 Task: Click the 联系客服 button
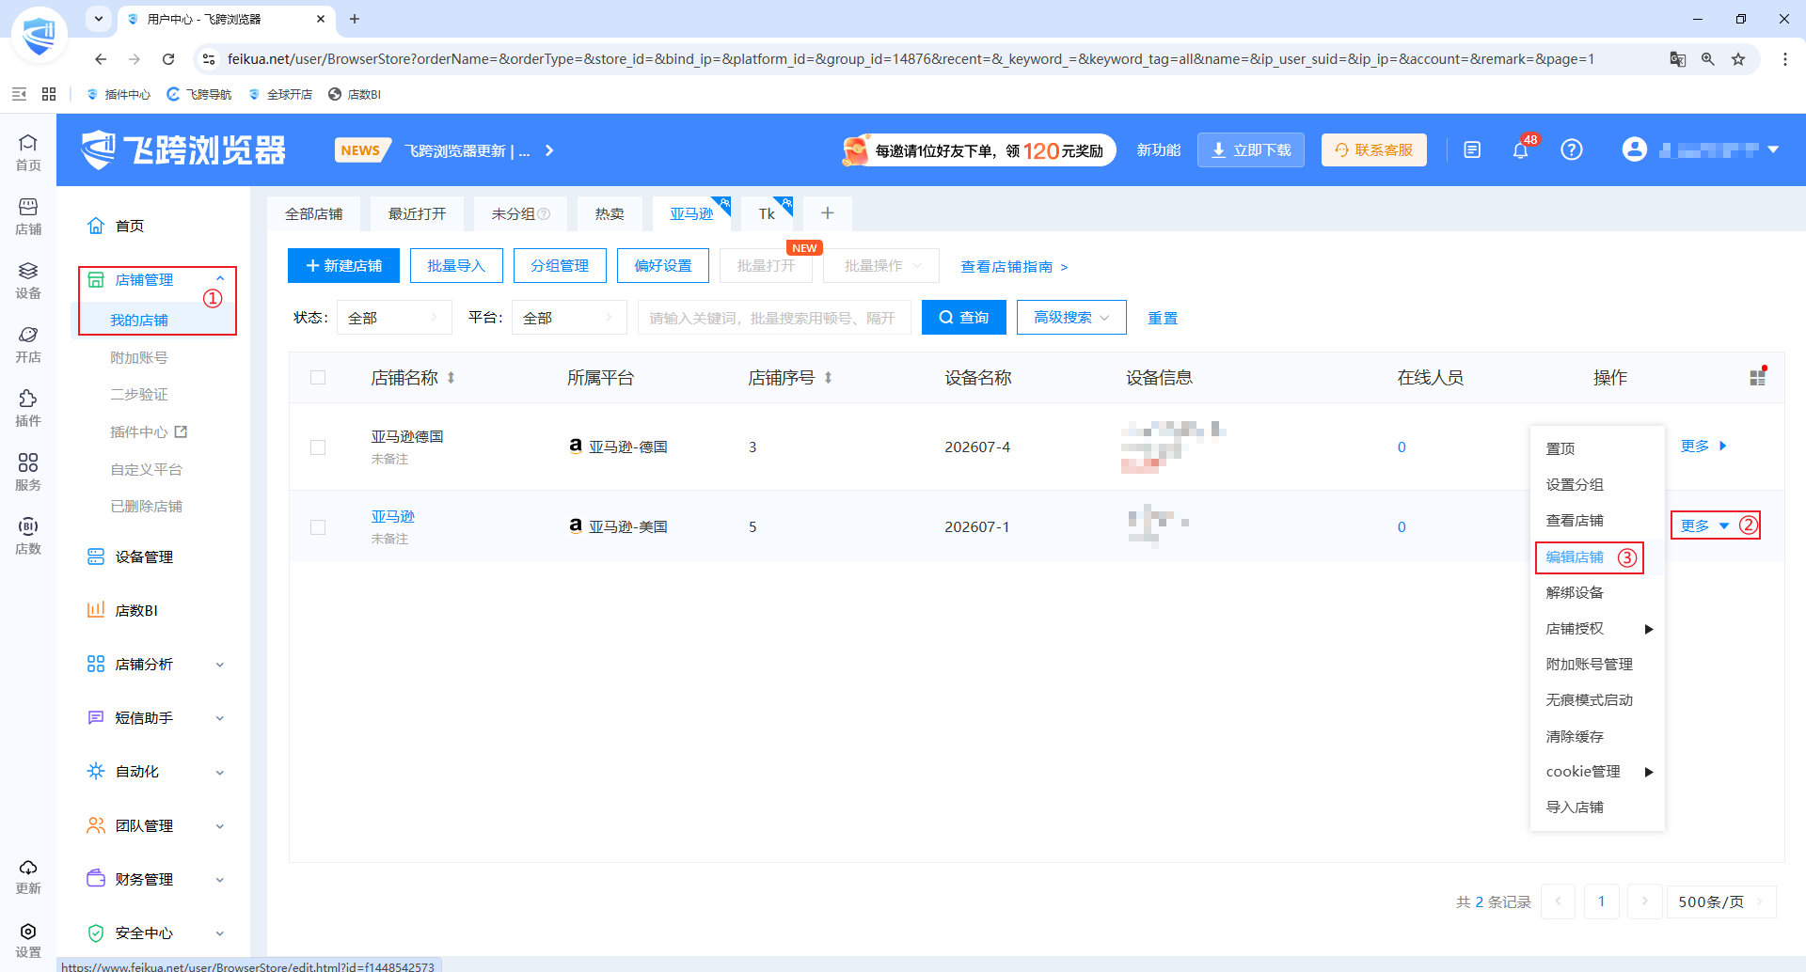[x=1374, y=149]
